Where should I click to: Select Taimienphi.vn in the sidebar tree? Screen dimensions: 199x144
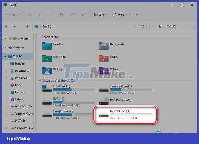[24, 114]
